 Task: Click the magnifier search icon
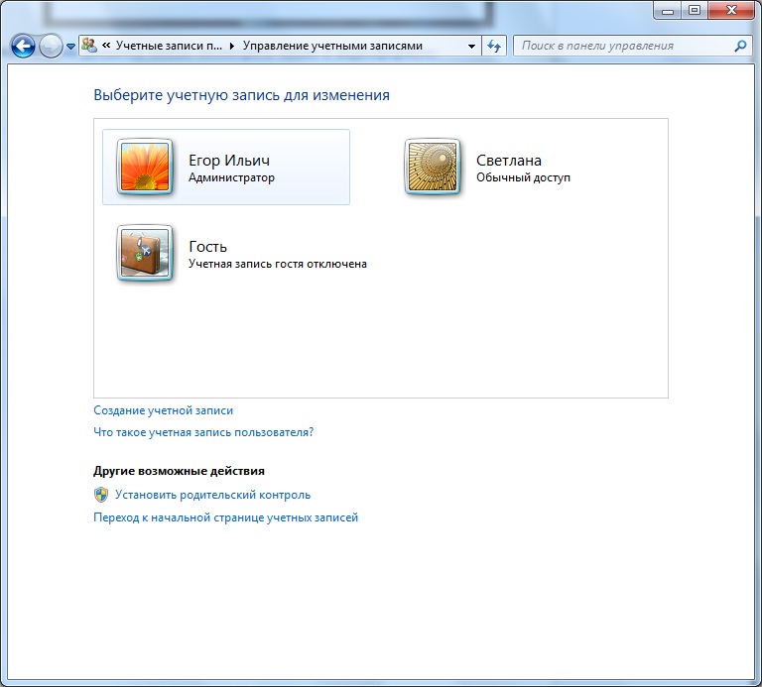point(740,46)
